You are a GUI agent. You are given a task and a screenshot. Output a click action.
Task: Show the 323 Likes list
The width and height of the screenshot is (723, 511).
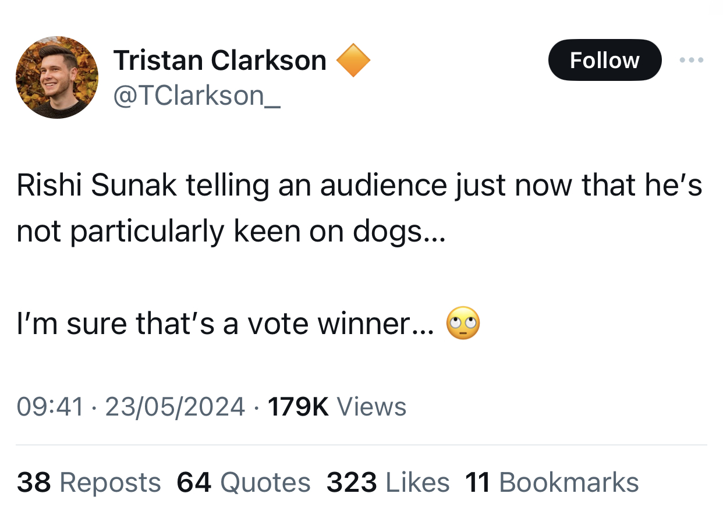pos(388,482)
